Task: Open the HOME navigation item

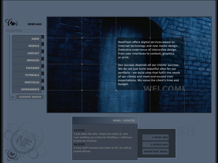Action: click(x=27, y=39)
